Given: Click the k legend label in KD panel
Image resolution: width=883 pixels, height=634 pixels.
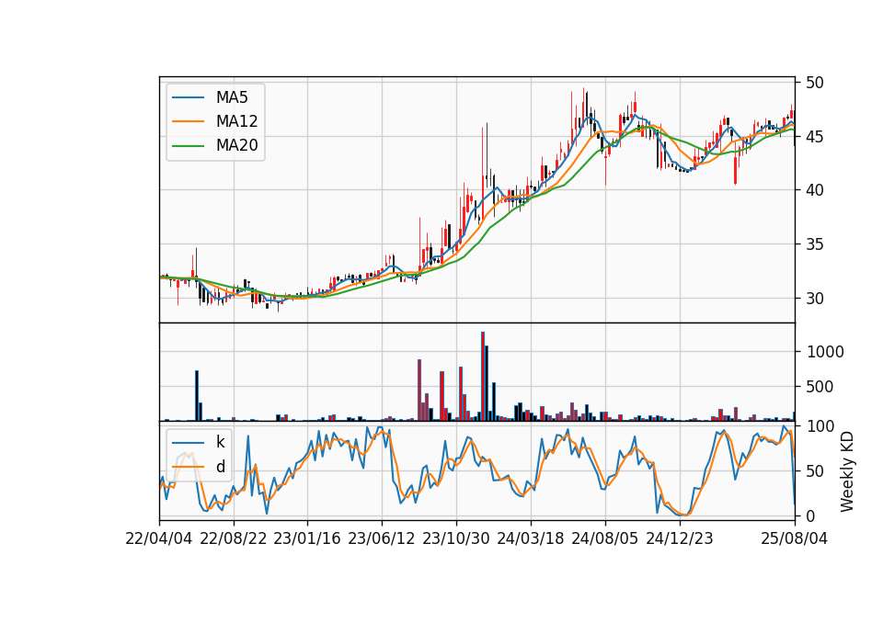Looking at the screenshot, I should tap(220, 442).
